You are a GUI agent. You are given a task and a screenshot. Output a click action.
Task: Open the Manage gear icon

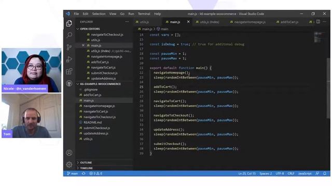[69, 164]
